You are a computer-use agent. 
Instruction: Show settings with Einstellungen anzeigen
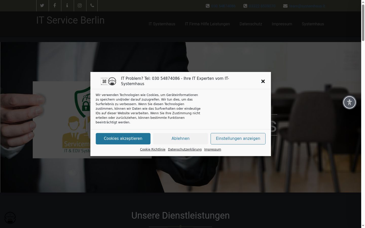pos(238,139)
